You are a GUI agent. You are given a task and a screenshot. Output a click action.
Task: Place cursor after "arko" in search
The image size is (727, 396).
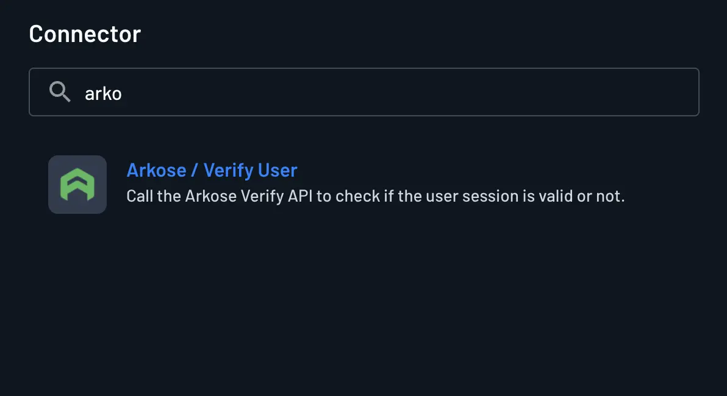[123, 93]
